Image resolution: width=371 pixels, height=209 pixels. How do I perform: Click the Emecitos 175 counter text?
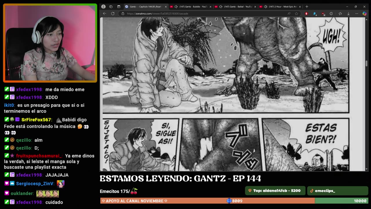point(115,191)
